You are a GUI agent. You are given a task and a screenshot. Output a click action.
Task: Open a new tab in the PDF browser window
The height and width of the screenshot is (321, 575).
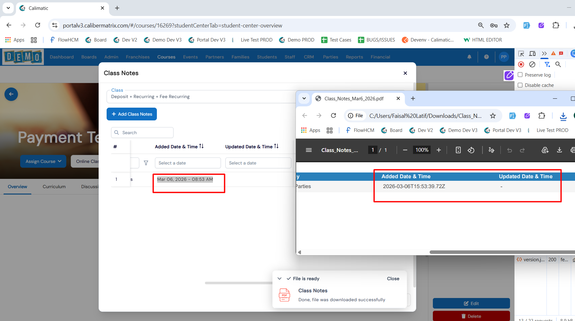[413, 98]
